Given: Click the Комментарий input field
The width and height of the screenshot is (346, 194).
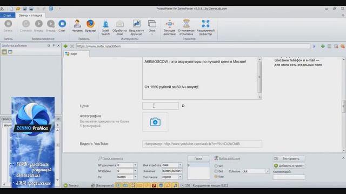Looking at the screenshot, I should 289,177.
